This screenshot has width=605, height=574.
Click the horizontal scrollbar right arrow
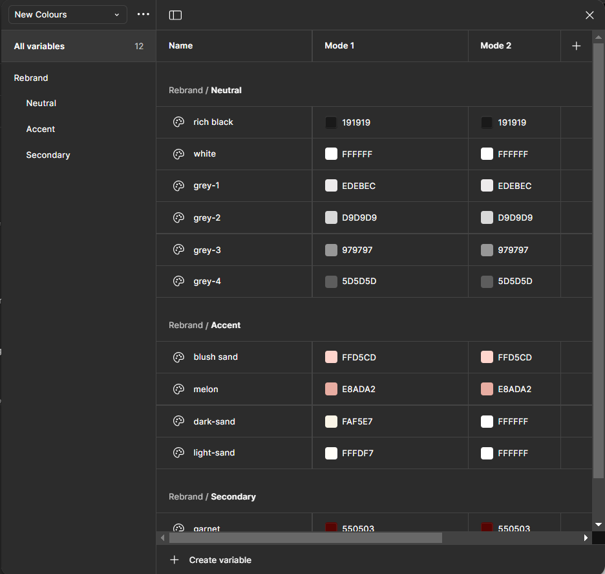coord(586,538)
